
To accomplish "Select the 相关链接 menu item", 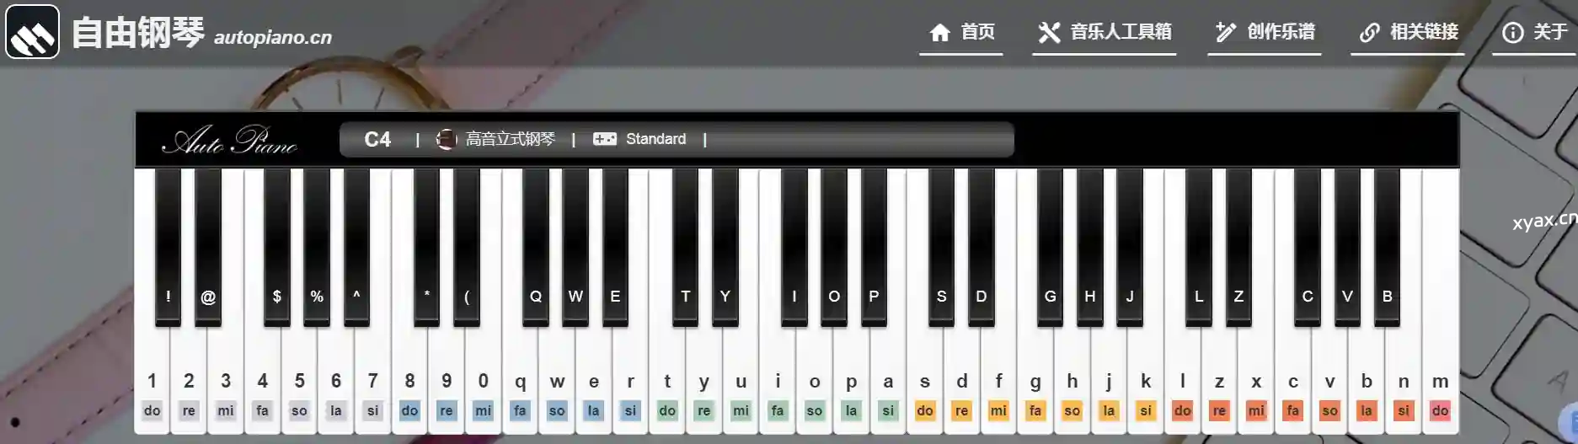I will 1408,33.
